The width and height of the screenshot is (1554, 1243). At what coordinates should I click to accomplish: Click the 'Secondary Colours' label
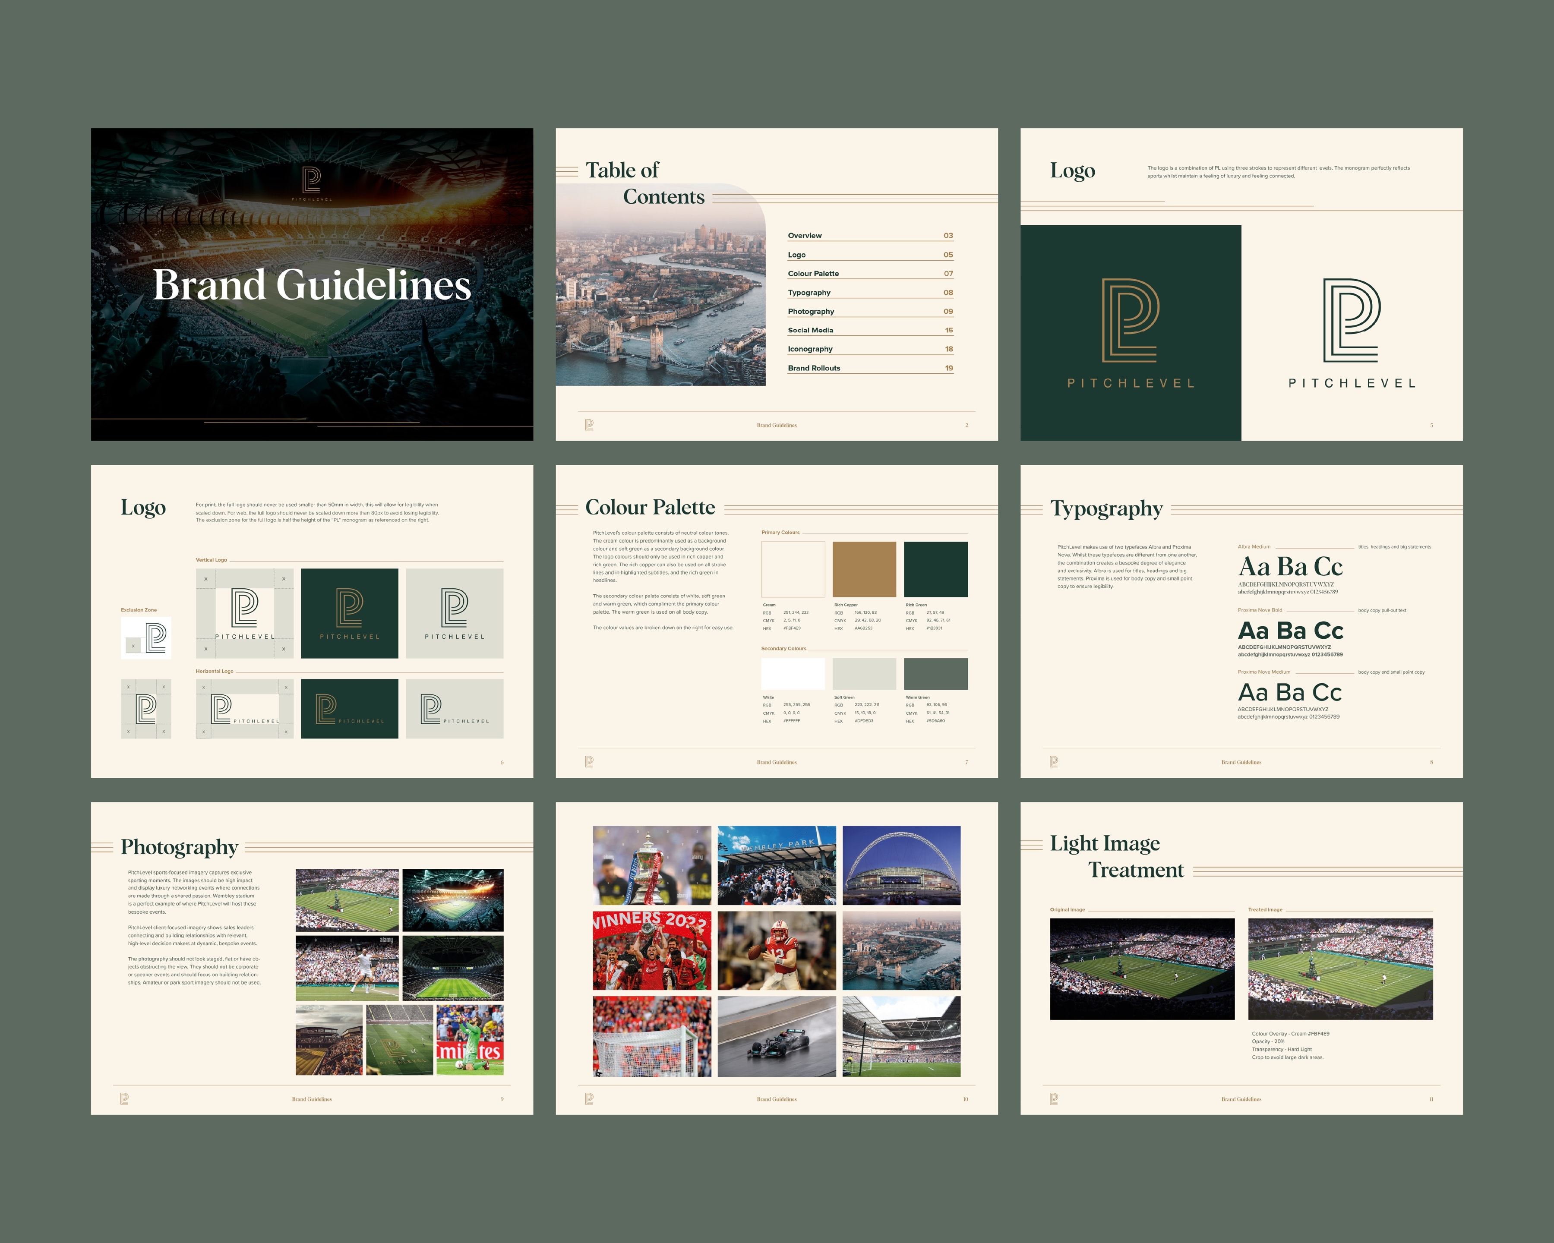(783, 649)
